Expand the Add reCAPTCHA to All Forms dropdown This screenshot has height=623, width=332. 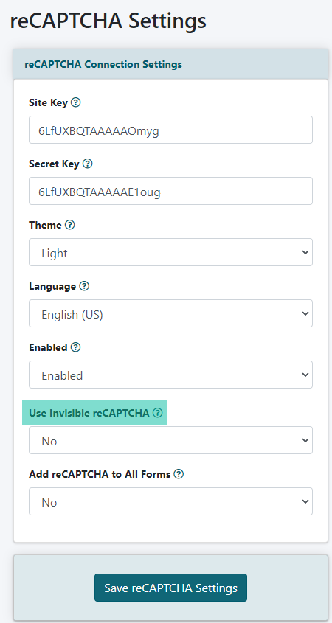coord(170,501)
